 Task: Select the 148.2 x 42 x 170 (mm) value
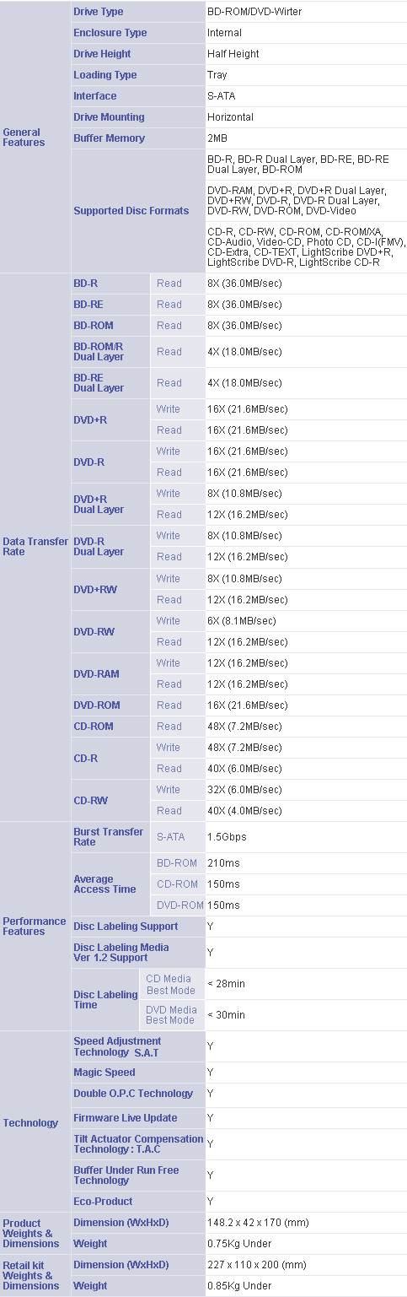258,1222
